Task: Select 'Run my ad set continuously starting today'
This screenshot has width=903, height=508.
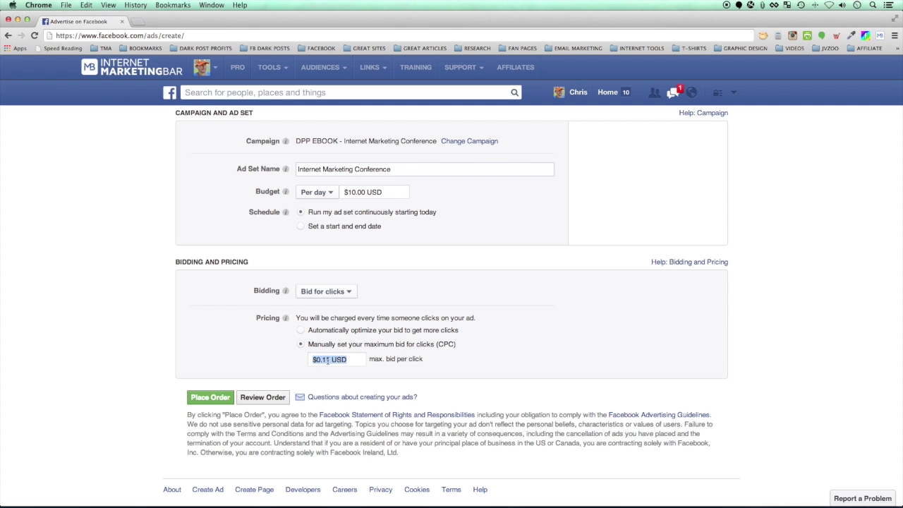Action: click(301, 212)
